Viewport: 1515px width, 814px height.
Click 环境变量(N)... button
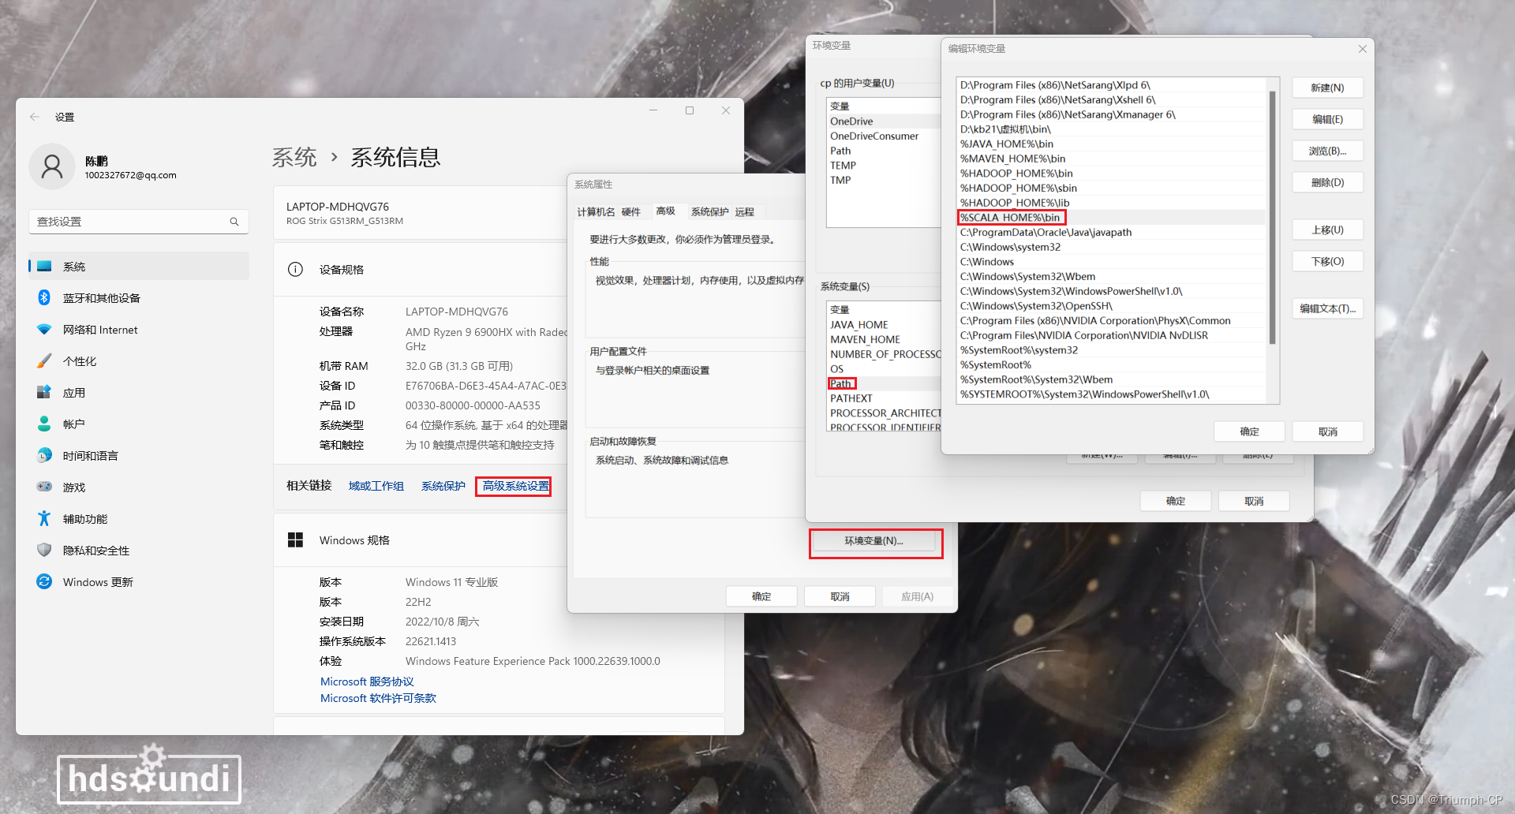pos(874,541)
